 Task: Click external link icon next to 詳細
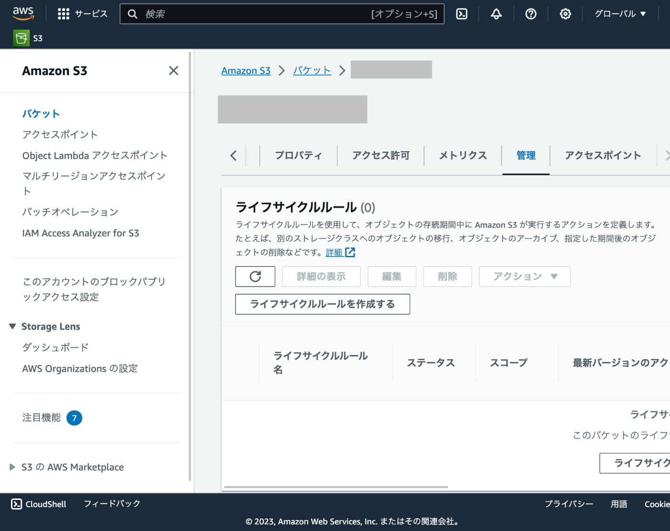tap(350, 252)
